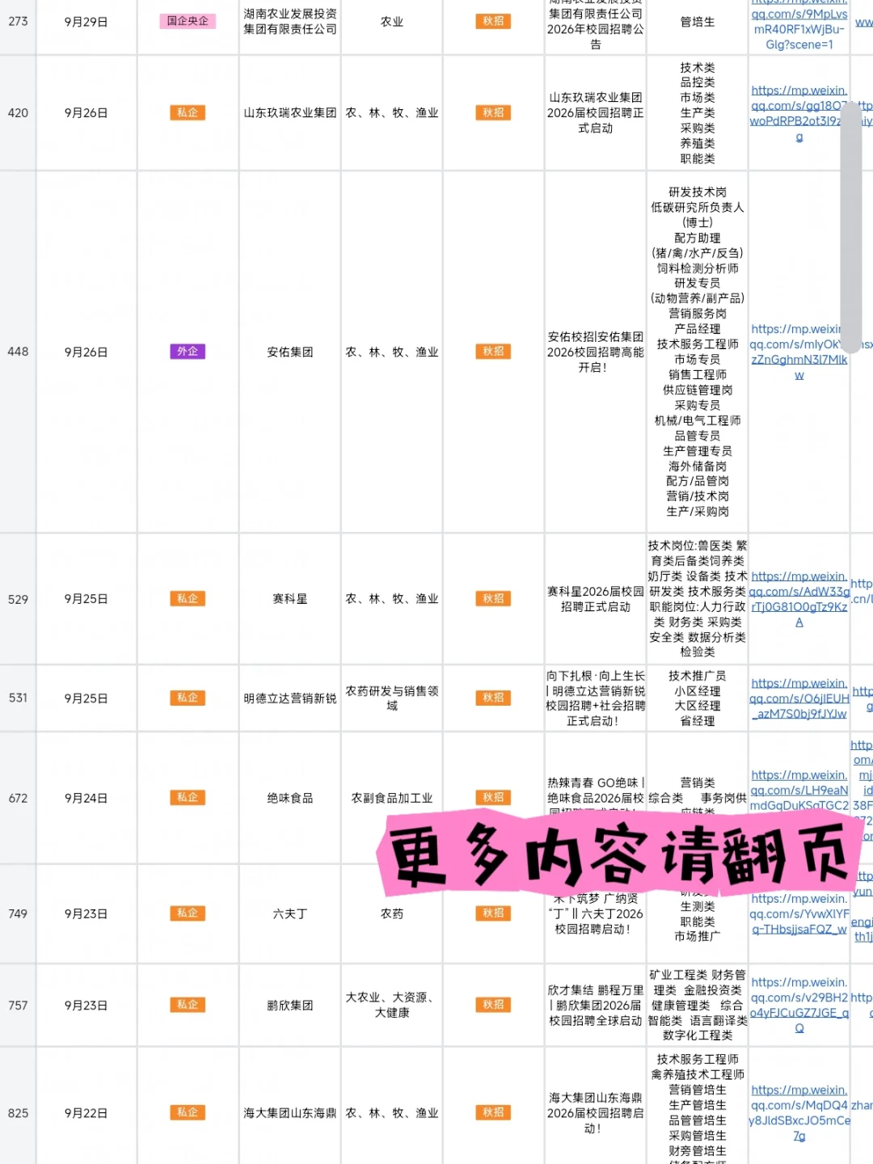Click the company cell 六夫丁
Screen dimensions: 873x1164
[x=290, y=913]
